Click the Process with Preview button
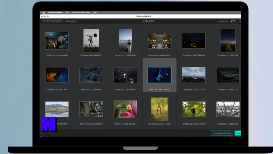 click(x=222, y=133)
